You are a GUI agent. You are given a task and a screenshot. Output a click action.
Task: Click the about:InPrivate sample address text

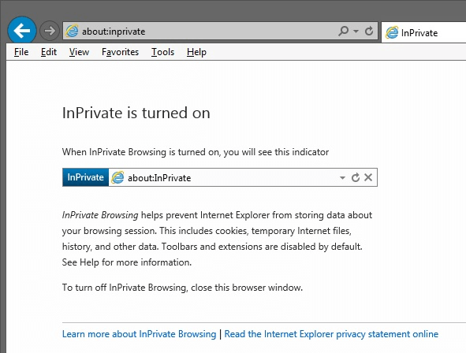coord(159,178)
